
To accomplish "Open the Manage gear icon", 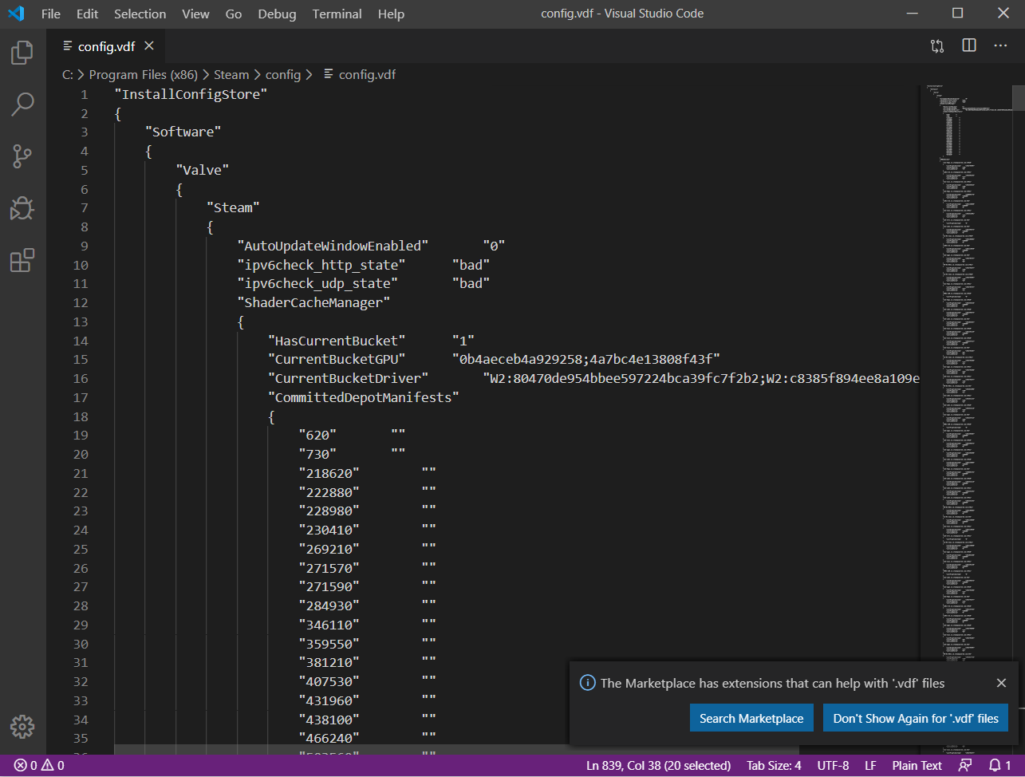I will point(22,726).
